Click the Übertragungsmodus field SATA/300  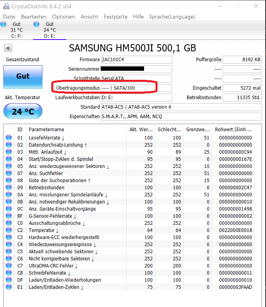(x=136, y=88)
